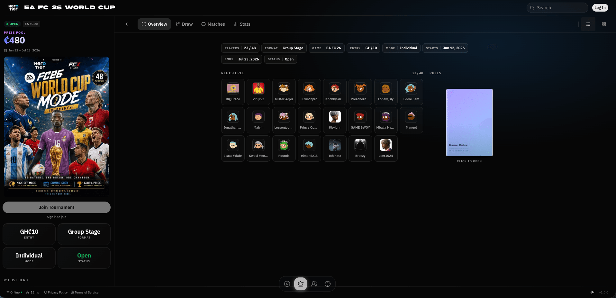Open elmendz13's player card
Viewport: 616px width, 298px height.
click(x=309, y=149)
